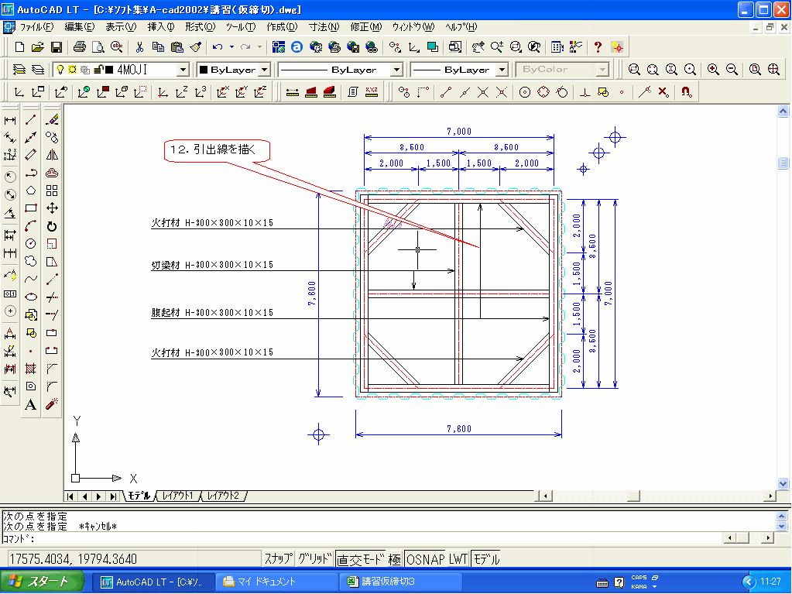
Task: Print using the printer icon
Action: tap(79, 47)
